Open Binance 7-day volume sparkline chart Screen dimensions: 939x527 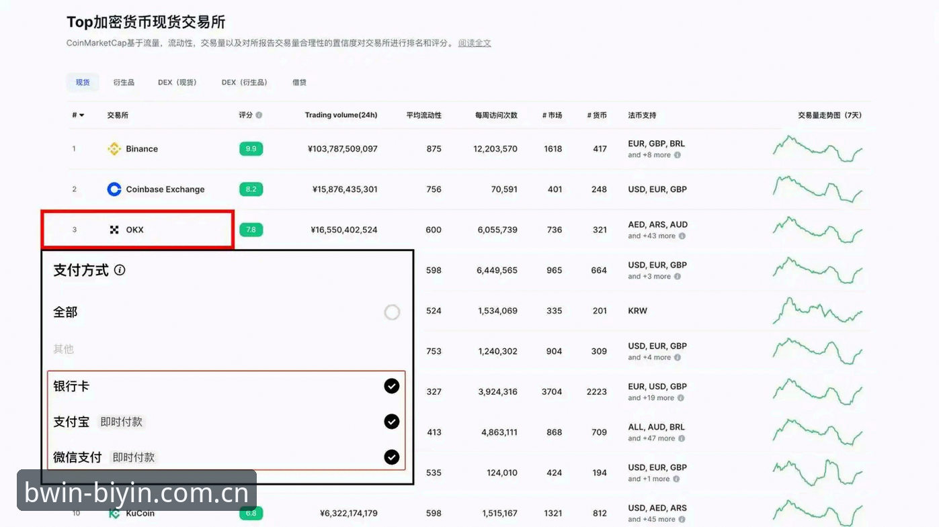[817, 149]
